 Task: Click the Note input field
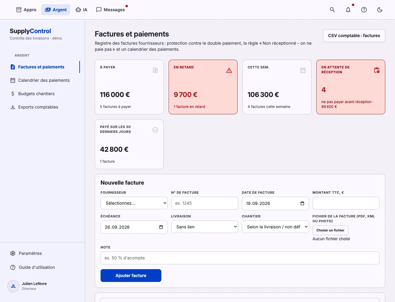[x=240, y=258]
